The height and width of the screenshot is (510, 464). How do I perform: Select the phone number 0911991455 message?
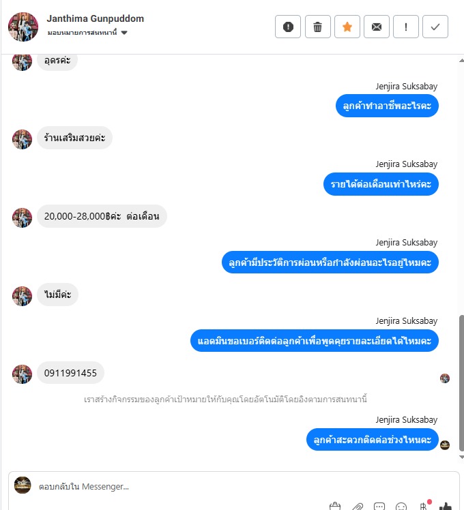(70, 373)
